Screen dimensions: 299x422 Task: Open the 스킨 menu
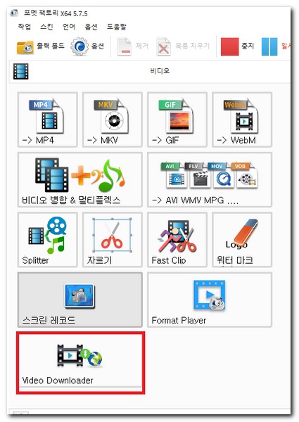[x=46, y=27]
